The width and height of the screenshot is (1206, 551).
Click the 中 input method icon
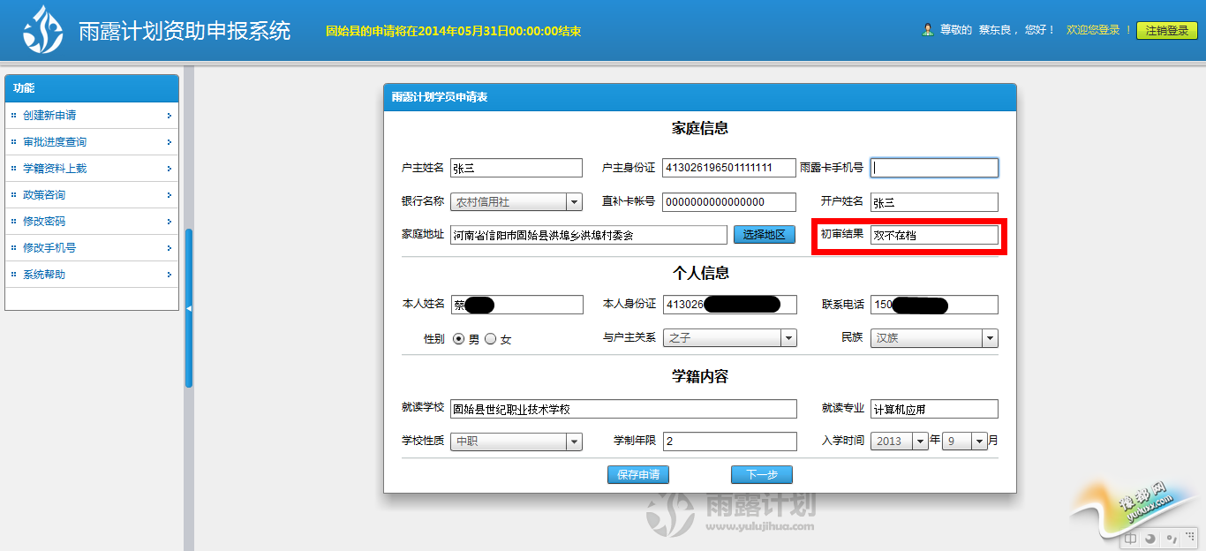(x=1131, y=539)
